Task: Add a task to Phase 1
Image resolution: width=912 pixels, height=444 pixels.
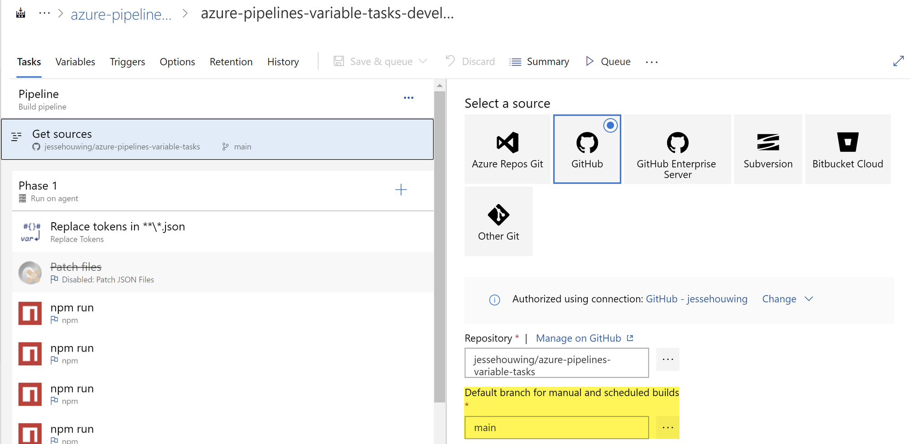Action: (x=401, y=190)
